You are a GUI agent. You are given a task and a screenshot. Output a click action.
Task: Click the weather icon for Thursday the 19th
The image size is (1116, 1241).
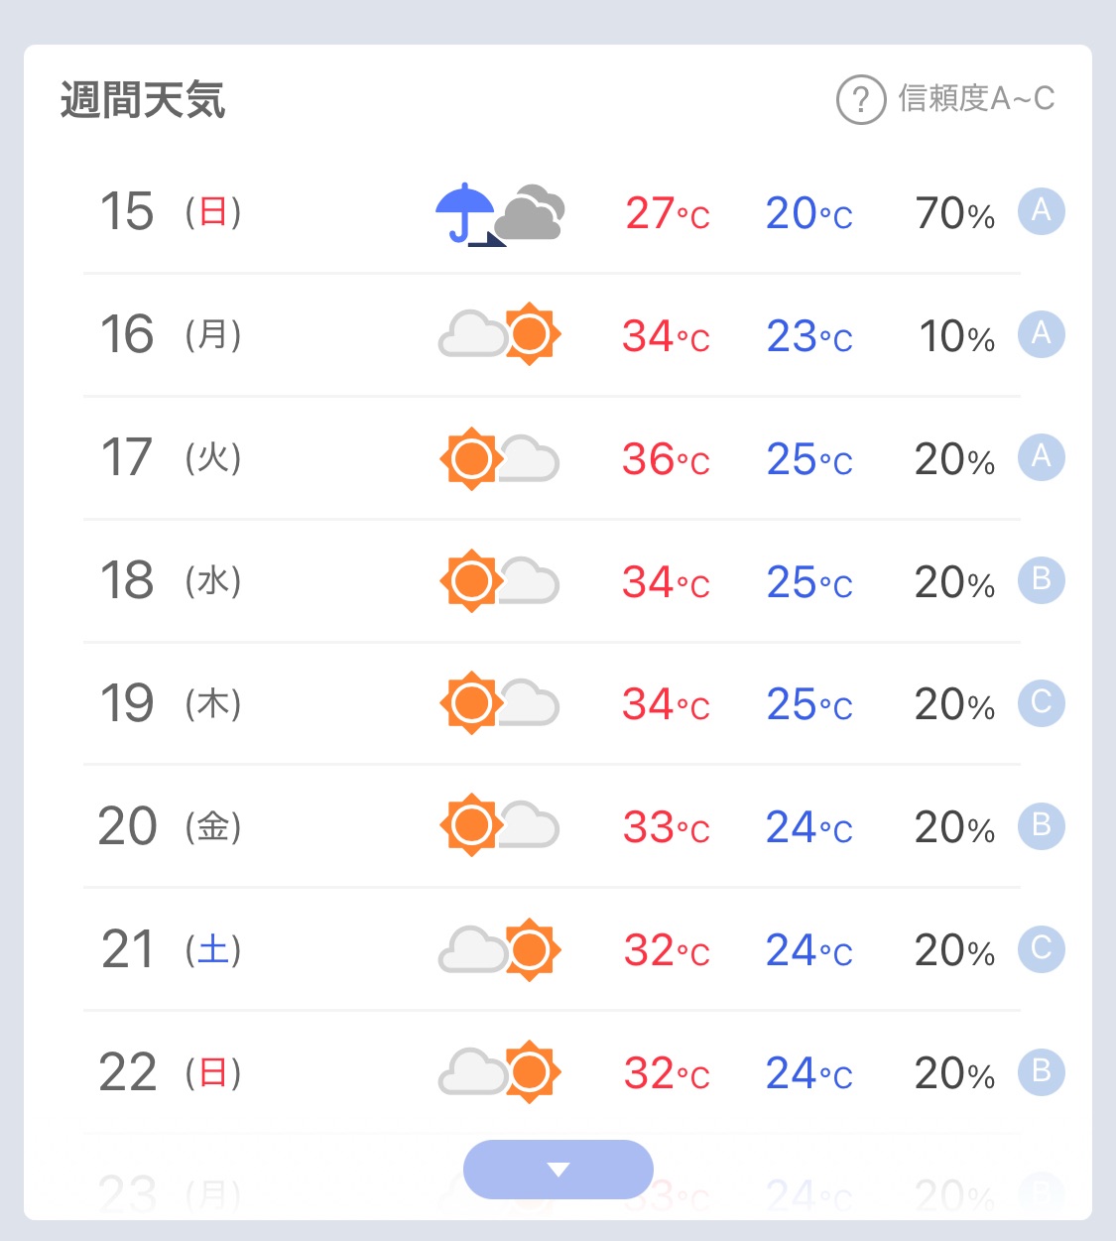pyautogui.click(x=500, y=703)
